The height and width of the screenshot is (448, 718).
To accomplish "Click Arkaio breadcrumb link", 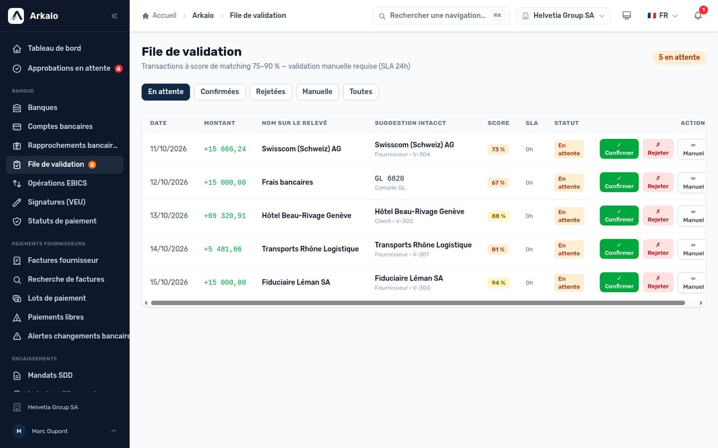I will (203, 16).
